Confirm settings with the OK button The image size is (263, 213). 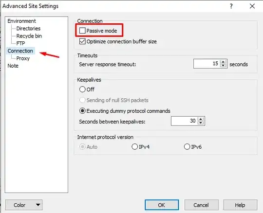tap(162, 205)
